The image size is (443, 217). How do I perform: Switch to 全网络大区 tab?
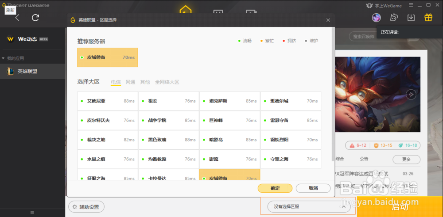(x=167, y=82)
